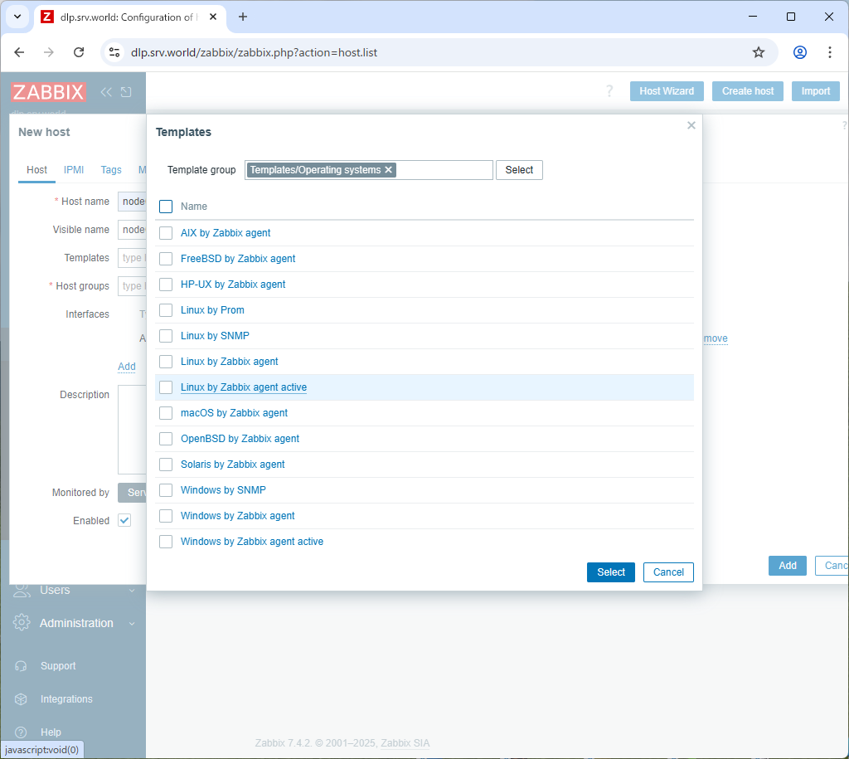This screenshot has width=849, height=759.
Task: Open the macOS by Zabbix agent link
Action: point(234,413)
